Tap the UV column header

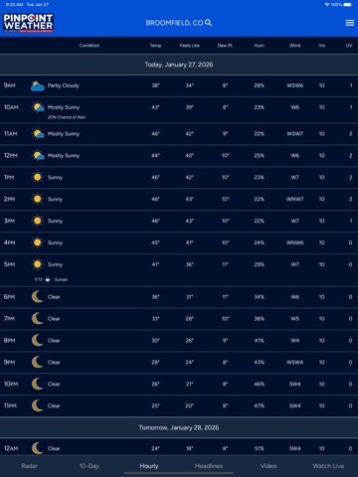(349, 46)
